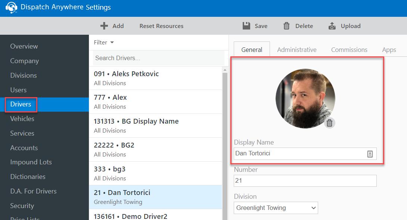Remove the driver photo with the trash icon
This screenshot has height=220, width=407.
coord(329,123)
